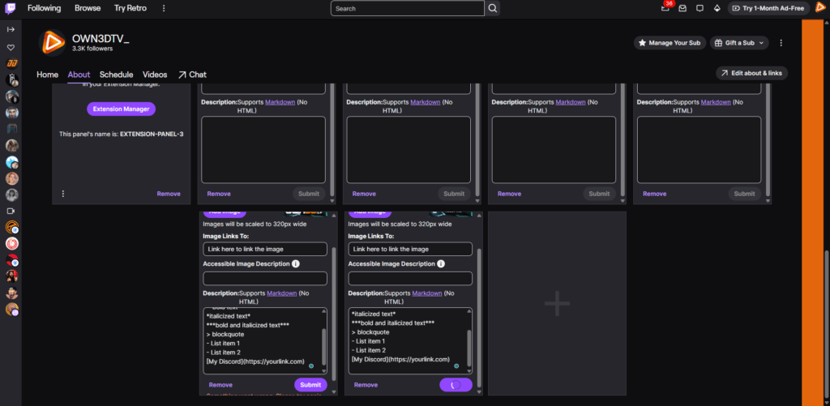
Task: Open the Videos tab
Action: [x=155, y=75]
